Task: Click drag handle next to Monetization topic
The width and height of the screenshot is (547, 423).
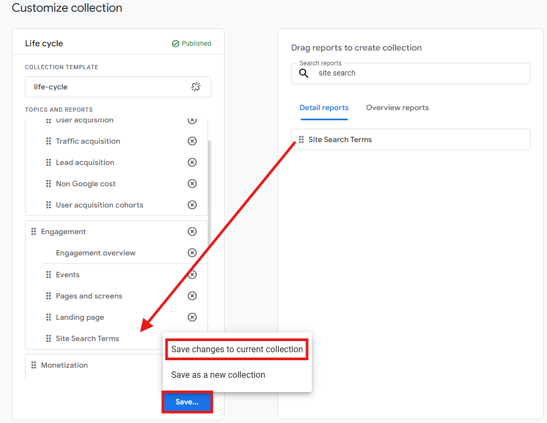Action: [x=34, y=365]
